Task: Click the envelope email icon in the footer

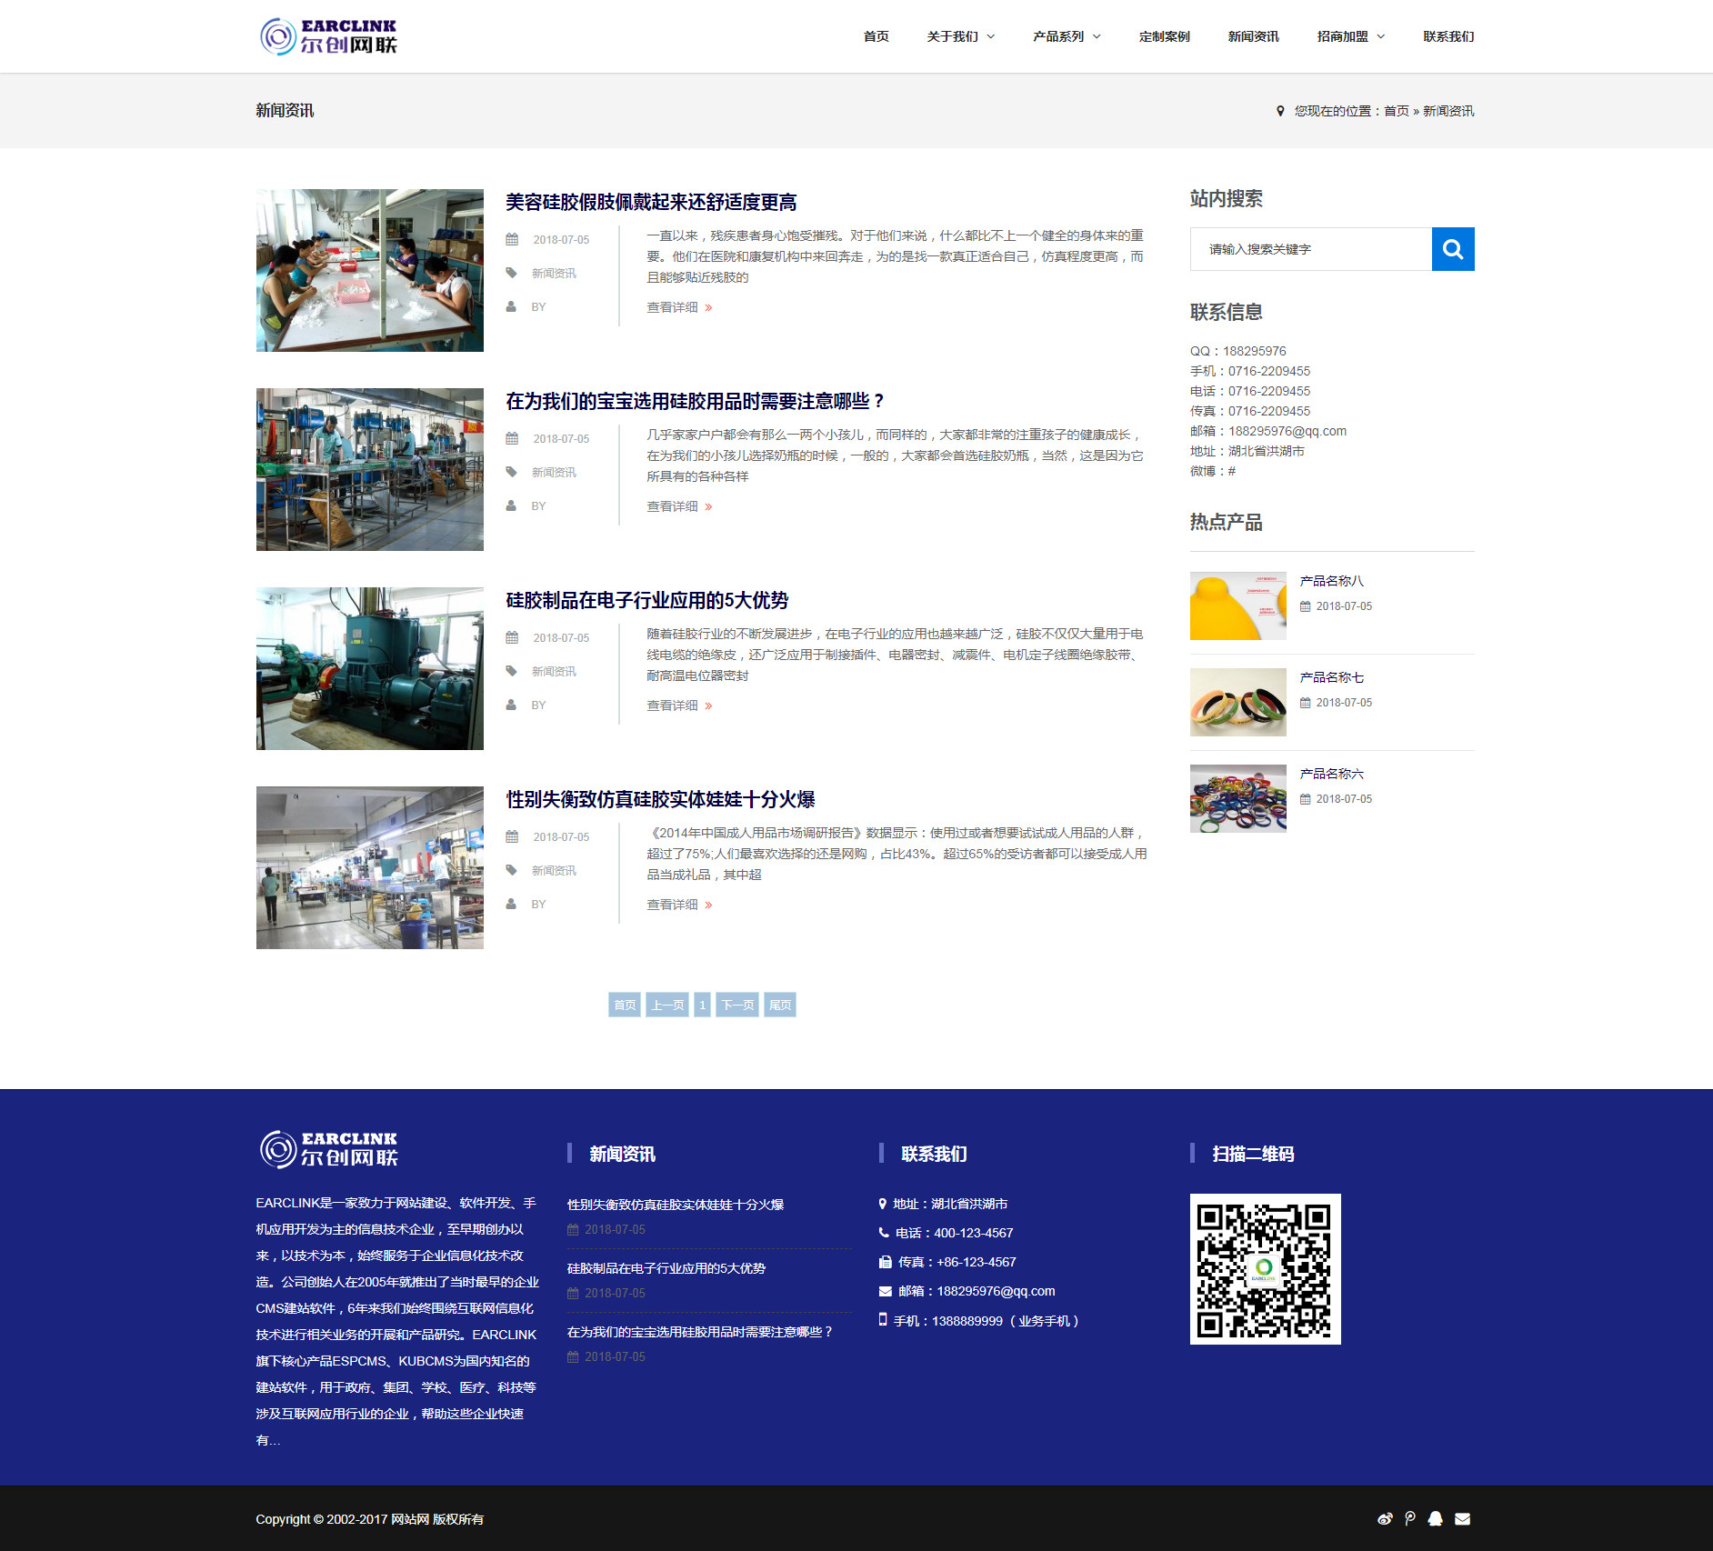Action: 1463,1518
